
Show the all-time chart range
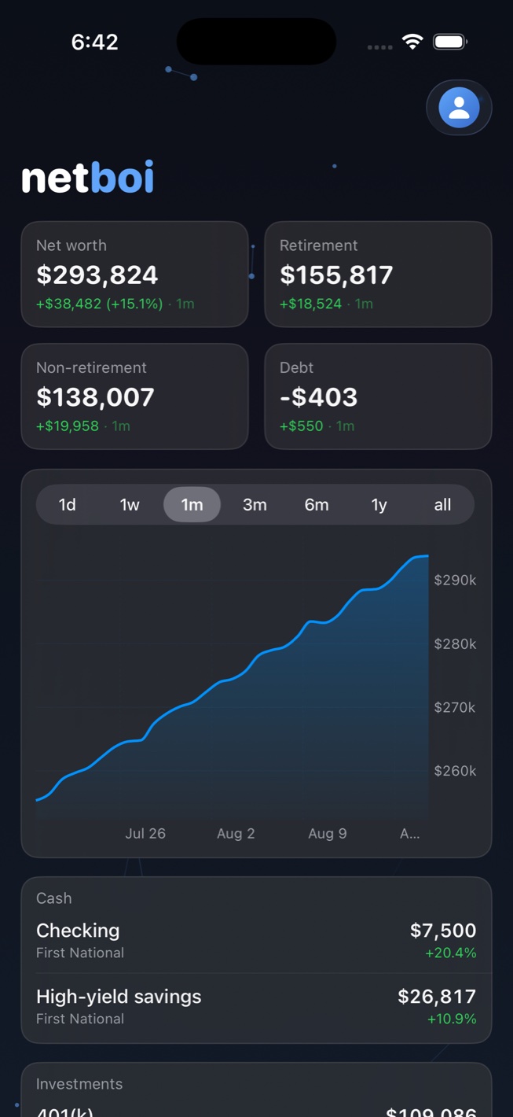[442, 505]
